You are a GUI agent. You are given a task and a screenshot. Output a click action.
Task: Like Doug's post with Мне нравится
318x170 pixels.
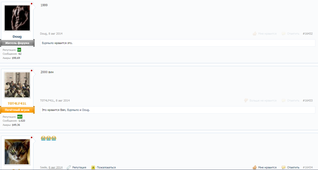coord(267,34)
